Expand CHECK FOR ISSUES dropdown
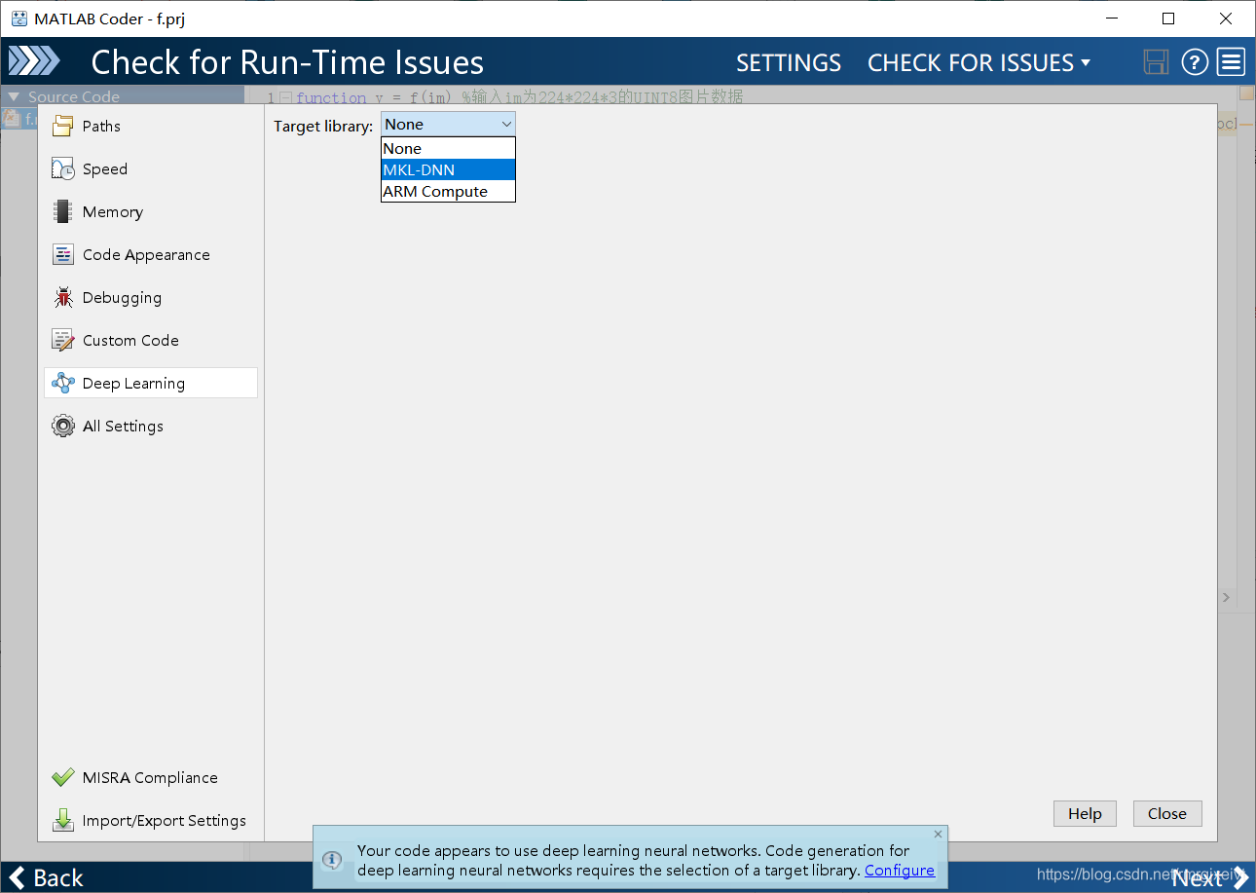Viewport: 1256px width, 893px height. click(x=979, y=63)
